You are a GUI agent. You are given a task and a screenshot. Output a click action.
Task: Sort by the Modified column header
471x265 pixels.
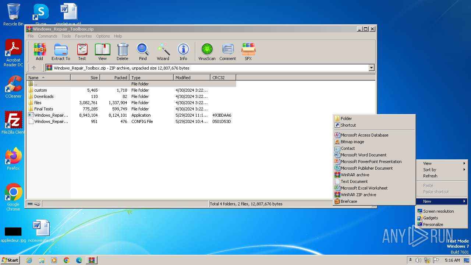click(x=192, y=78)
